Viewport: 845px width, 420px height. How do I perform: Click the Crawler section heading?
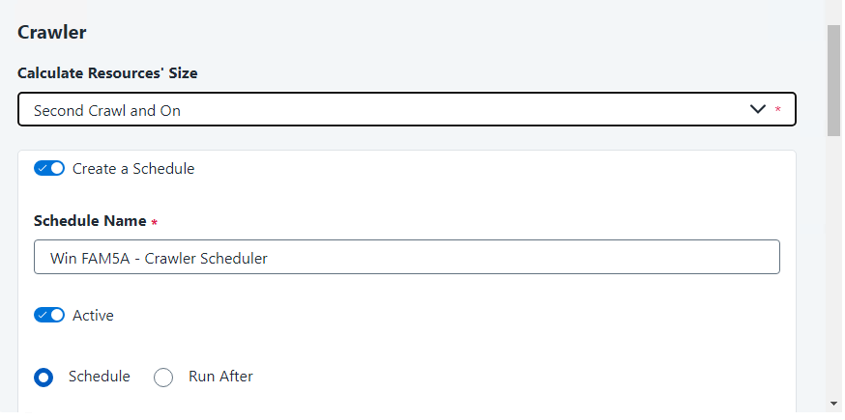coord(52,32)
